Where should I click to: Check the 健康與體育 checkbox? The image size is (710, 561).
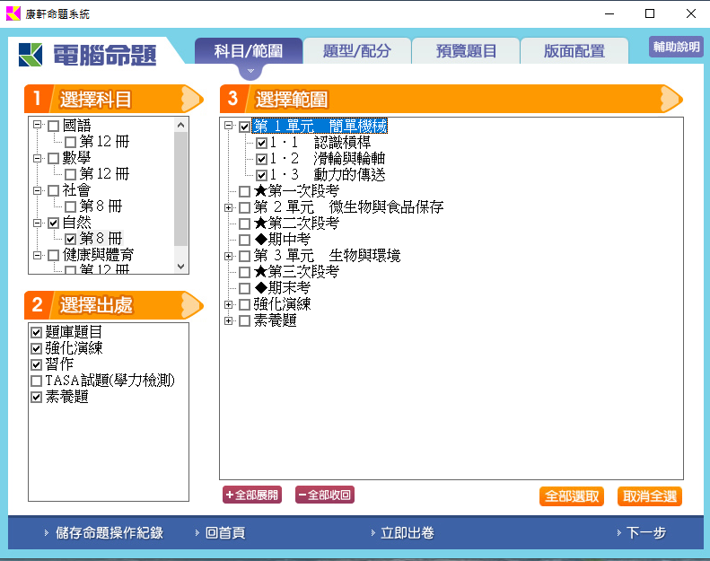(x=54, y=256)
